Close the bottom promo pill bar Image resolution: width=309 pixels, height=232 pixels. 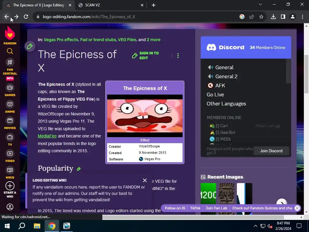pos(297,208)
